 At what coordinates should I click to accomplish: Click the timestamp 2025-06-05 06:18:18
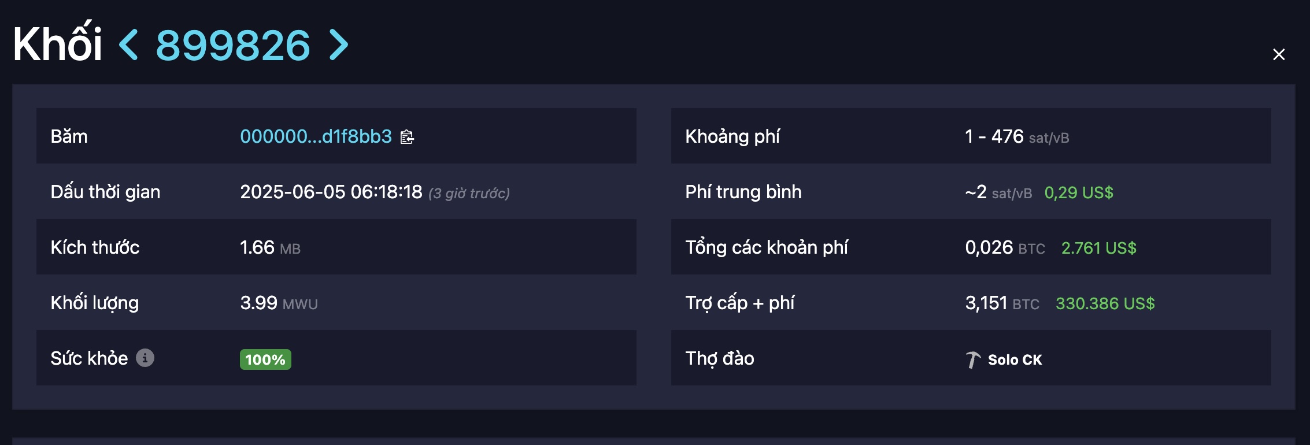pyautogui.click(x=331, y=192)
